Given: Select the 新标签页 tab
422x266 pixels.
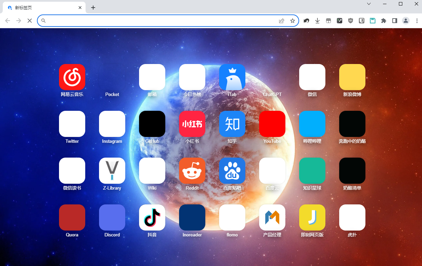Looking at the screenshot, I should [44, 8].
